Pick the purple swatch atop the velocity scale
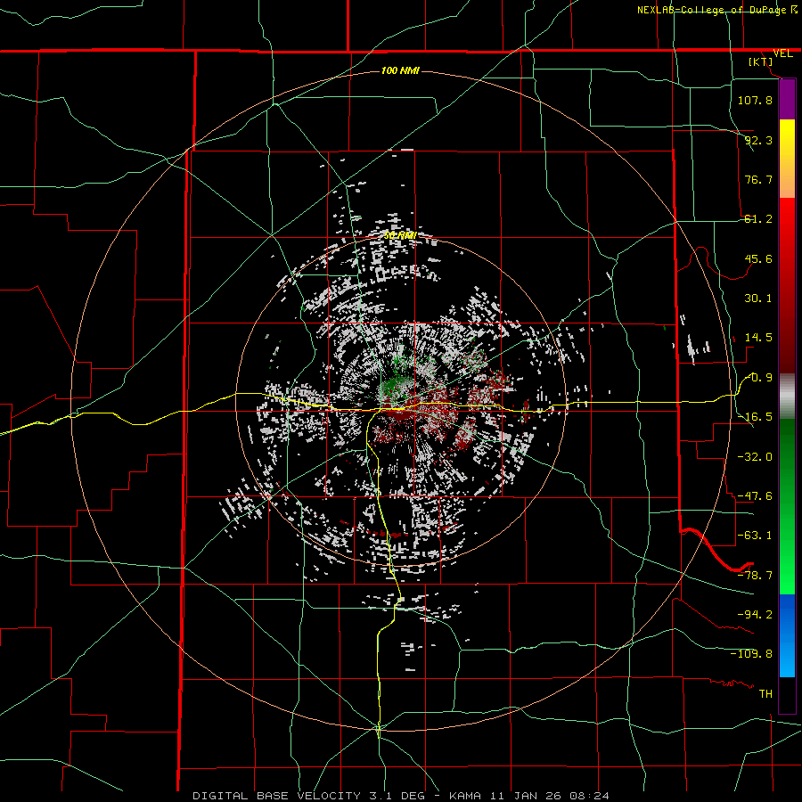 click(x=787, y=99)
